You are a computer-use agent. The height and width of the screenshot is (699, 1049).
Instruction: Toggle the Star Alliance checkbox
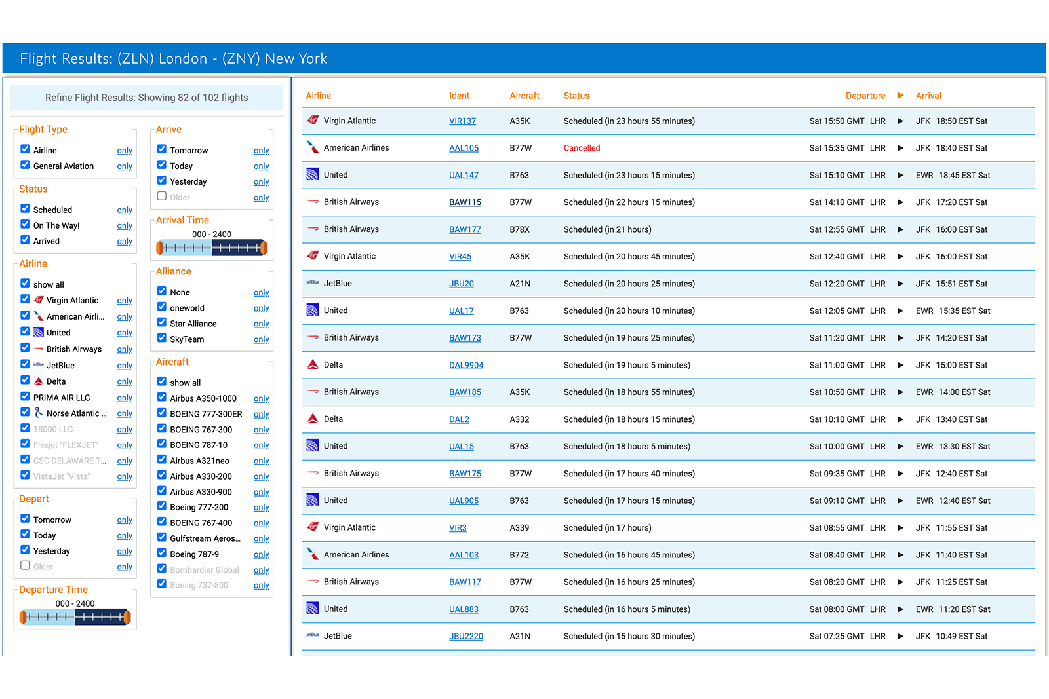(x=161, y=323)
